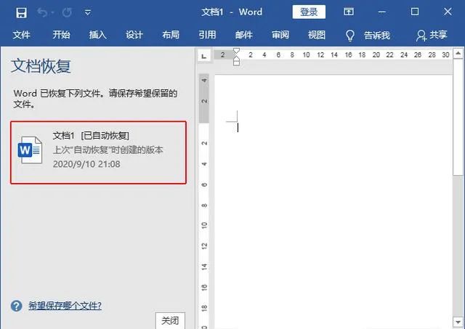The image size is (465, 329).
Task: Click the 共享 share person icon
Action: pos(421,36)
